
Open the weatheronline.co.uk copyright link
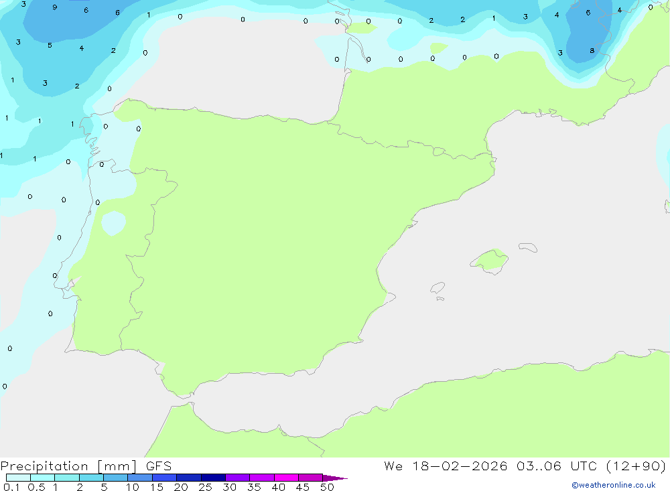[614, 485]
